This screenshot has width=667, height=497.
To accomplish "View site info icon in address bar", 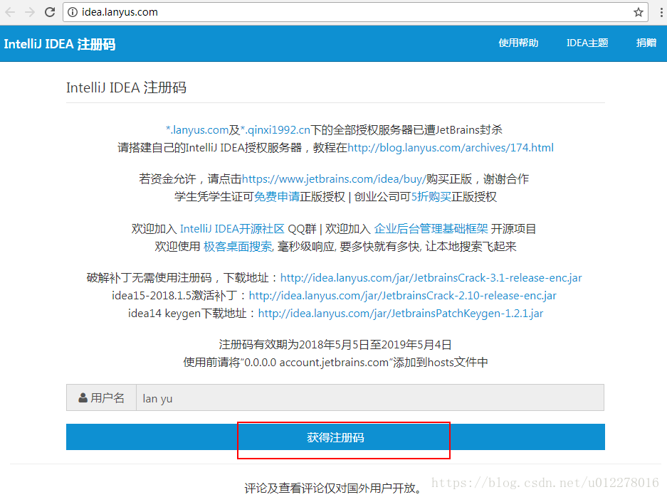I will (x=73, y=12).
